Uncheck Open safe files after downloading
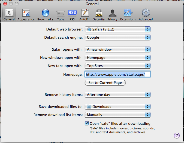Image resolution: width=184 pixels, height=143 pixels. (87, 123)
